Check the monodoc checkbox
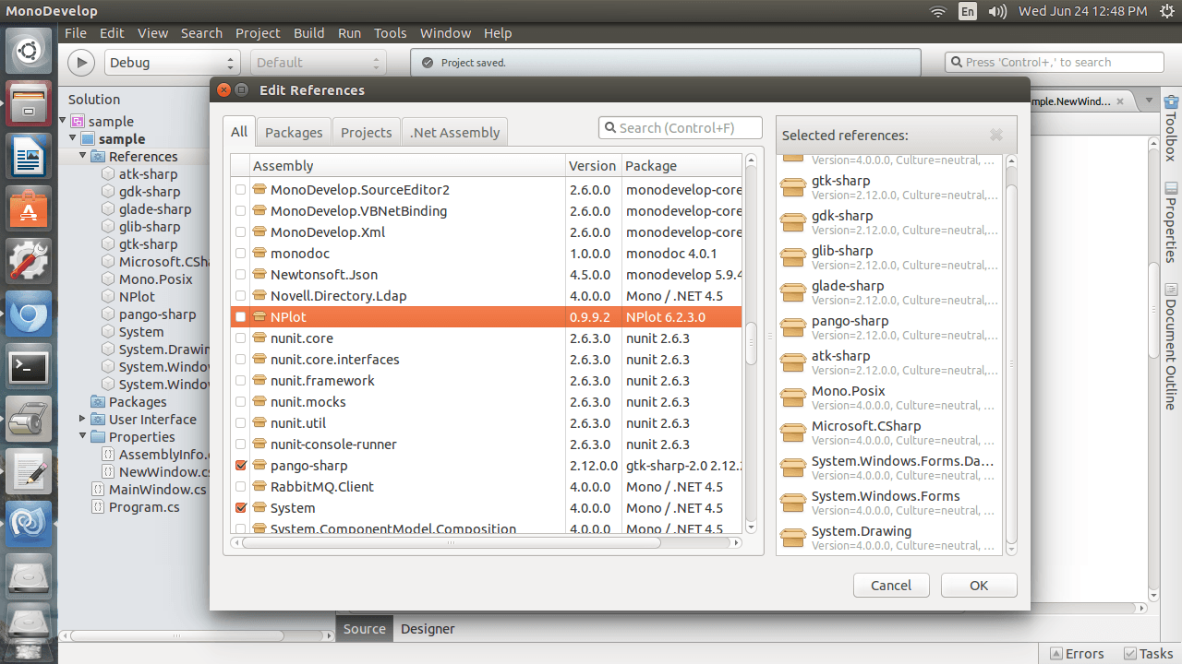 pyautogui.click(x=241, y=254)
